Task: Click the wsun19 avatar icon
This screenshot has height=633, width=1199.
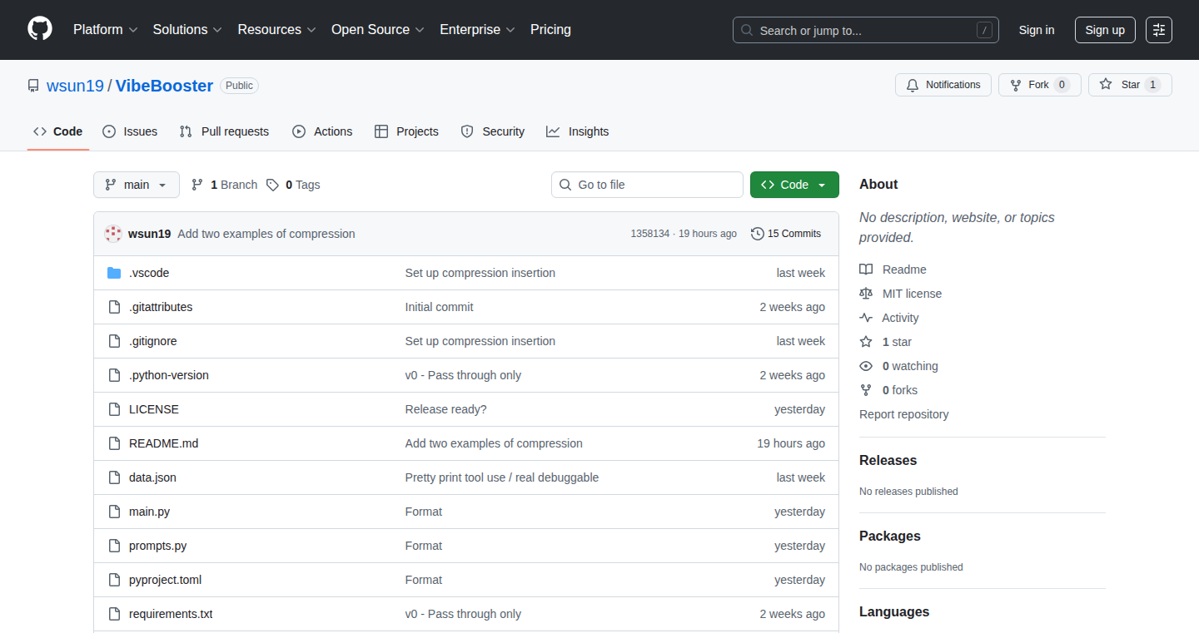Action: pos(113,234)
